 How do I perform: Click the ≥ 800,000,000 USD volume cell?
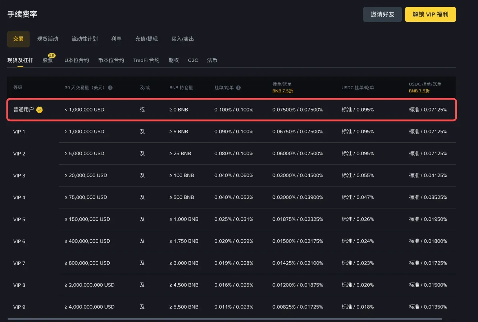(x=87, y=263)
